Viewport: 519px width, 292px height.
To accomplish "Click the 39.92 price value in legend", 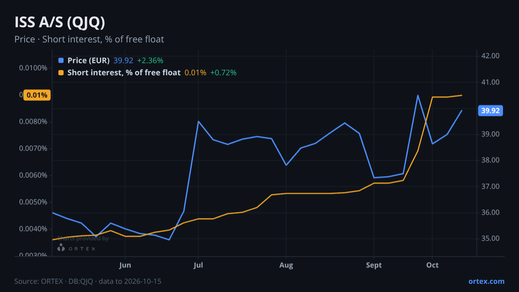I will pyautogui.click(x=123, y=61).
